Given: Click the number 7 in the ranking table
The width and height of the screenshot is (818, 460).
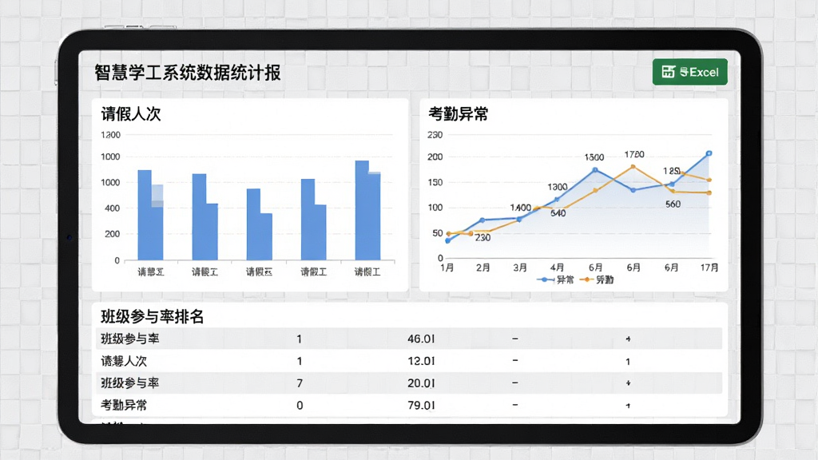Looking at the screenshot, I should click(300, 383).
